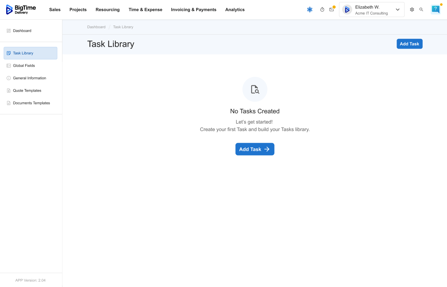
Task: Open the mail notifications icon
Action: pos(332,9)
